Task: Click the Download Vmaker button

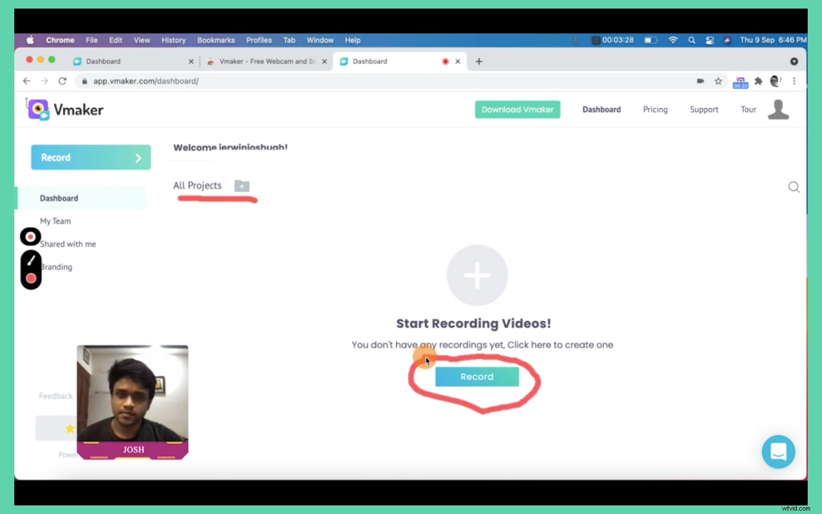Action: [x=517, y=109]
